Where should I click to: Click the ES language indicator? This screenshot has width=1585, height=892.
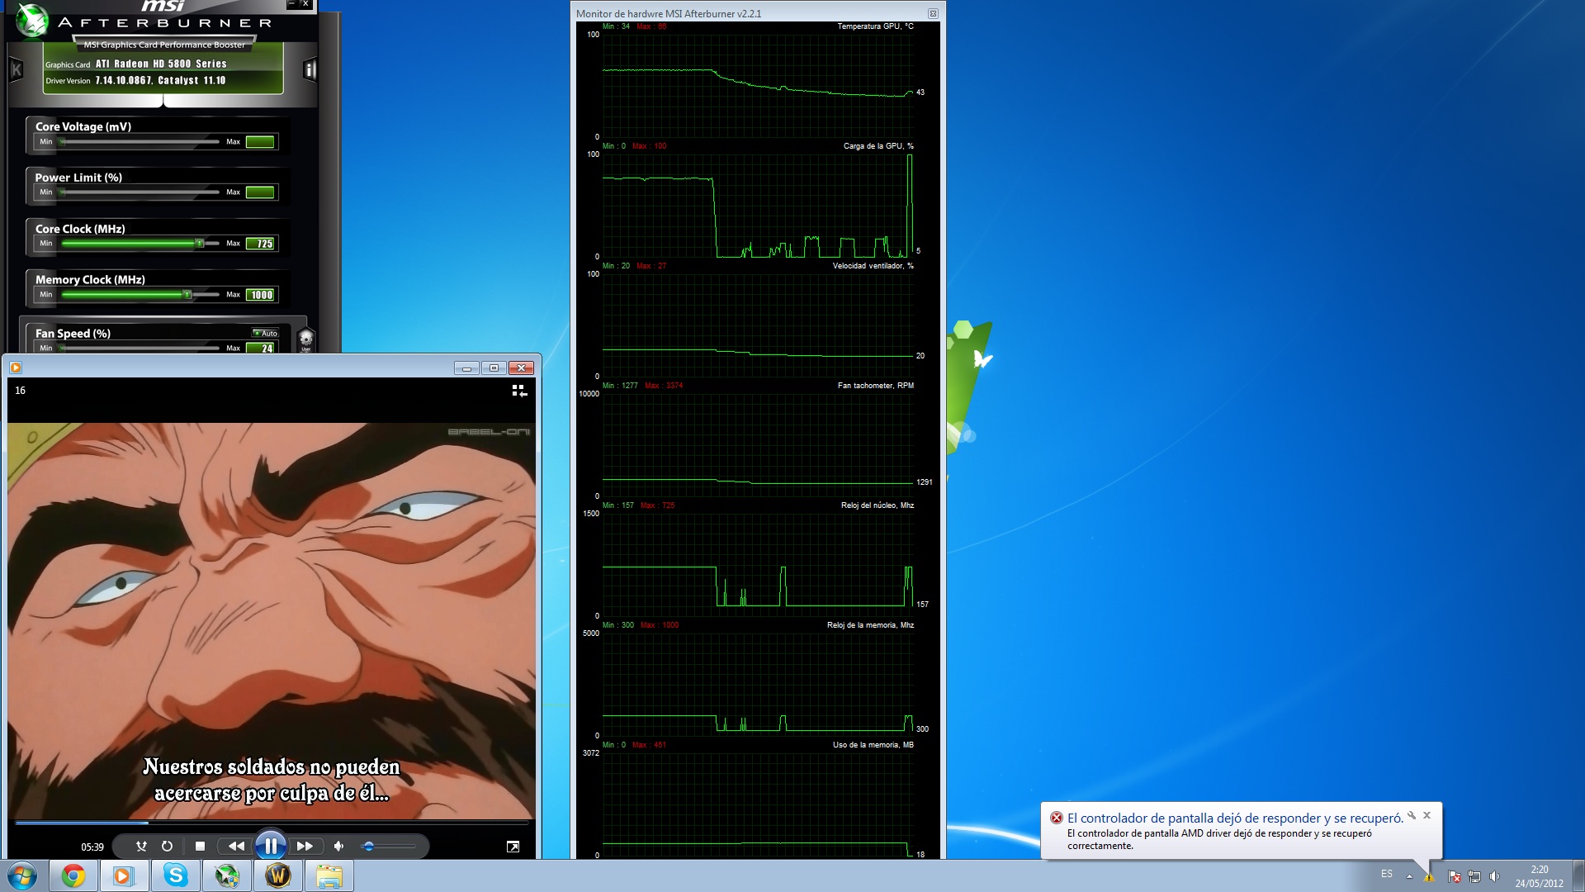pos(1387,874)
